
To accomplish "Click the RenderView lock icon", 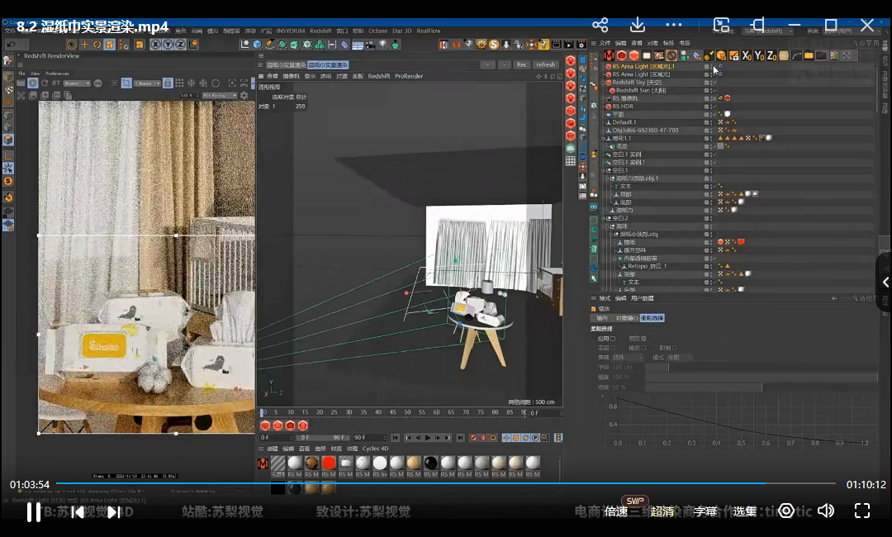I will 168,83.
